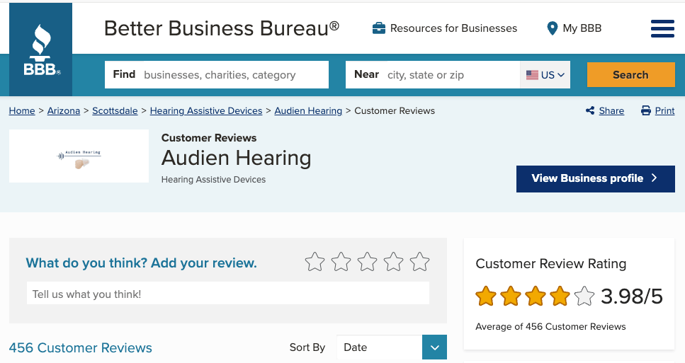
Task: Open the US country dropdown
Action: point(545,74)
